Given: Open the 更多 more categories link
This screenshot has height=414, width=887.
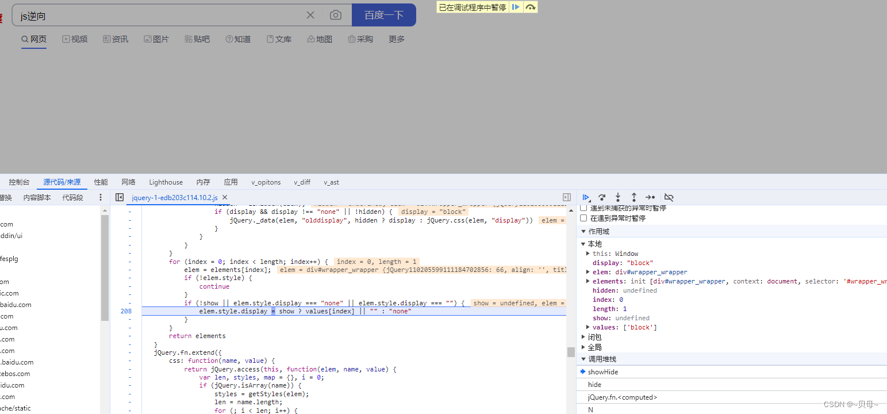Looking at the screenshot, I should pyautogui.click(x=397, y=39).
